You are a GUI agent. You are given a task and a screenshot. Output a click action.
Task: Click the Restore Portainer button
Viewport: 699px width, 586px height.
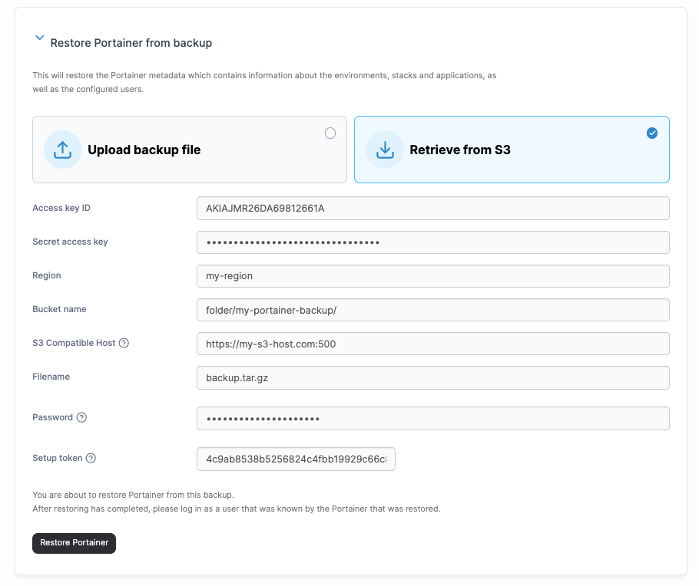pyautogui.click(x=74, y=543)
